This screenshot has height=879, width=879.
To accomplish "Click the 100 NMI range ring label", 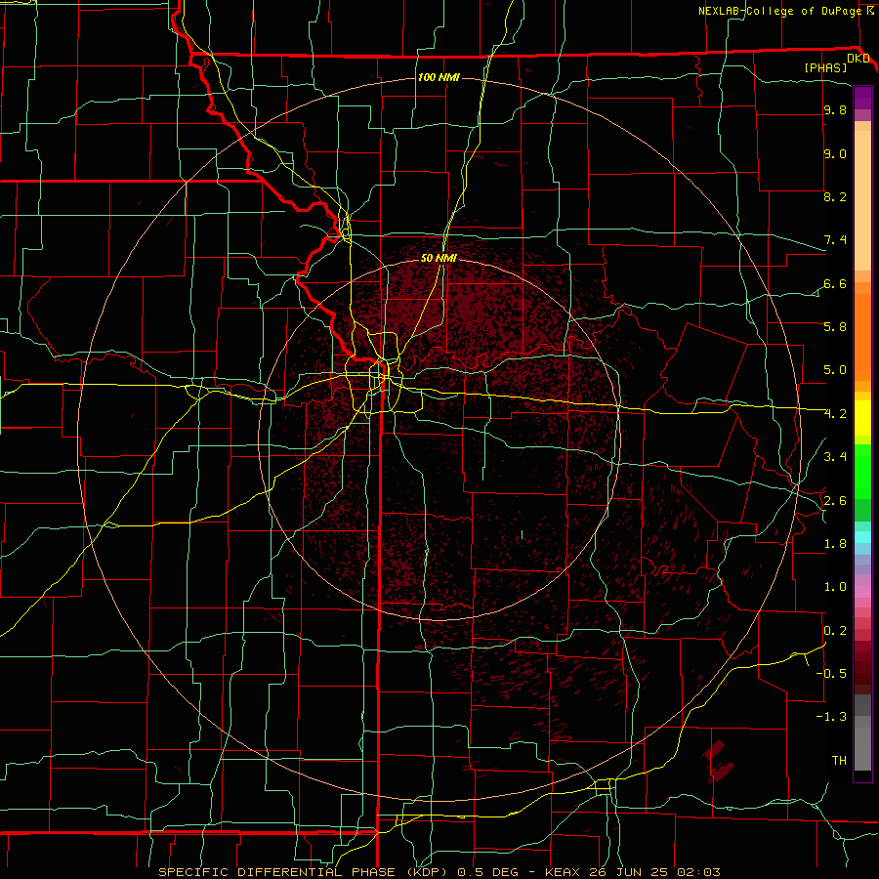I will (x=439, y=77).
